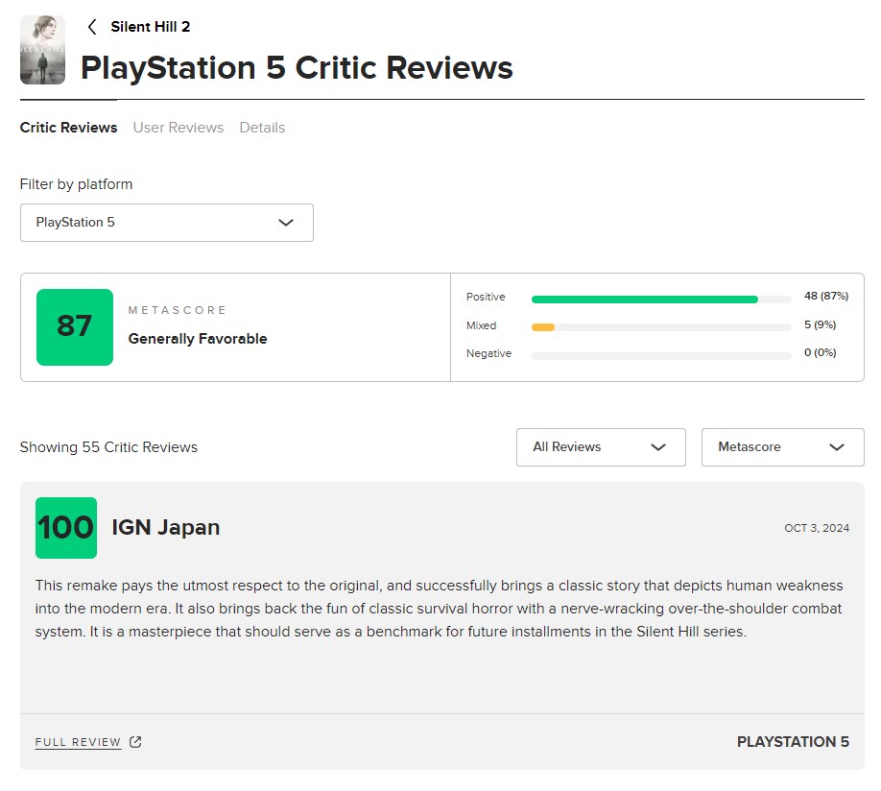Expand the PlayStation 5 platform dropdown

[166, 223]
